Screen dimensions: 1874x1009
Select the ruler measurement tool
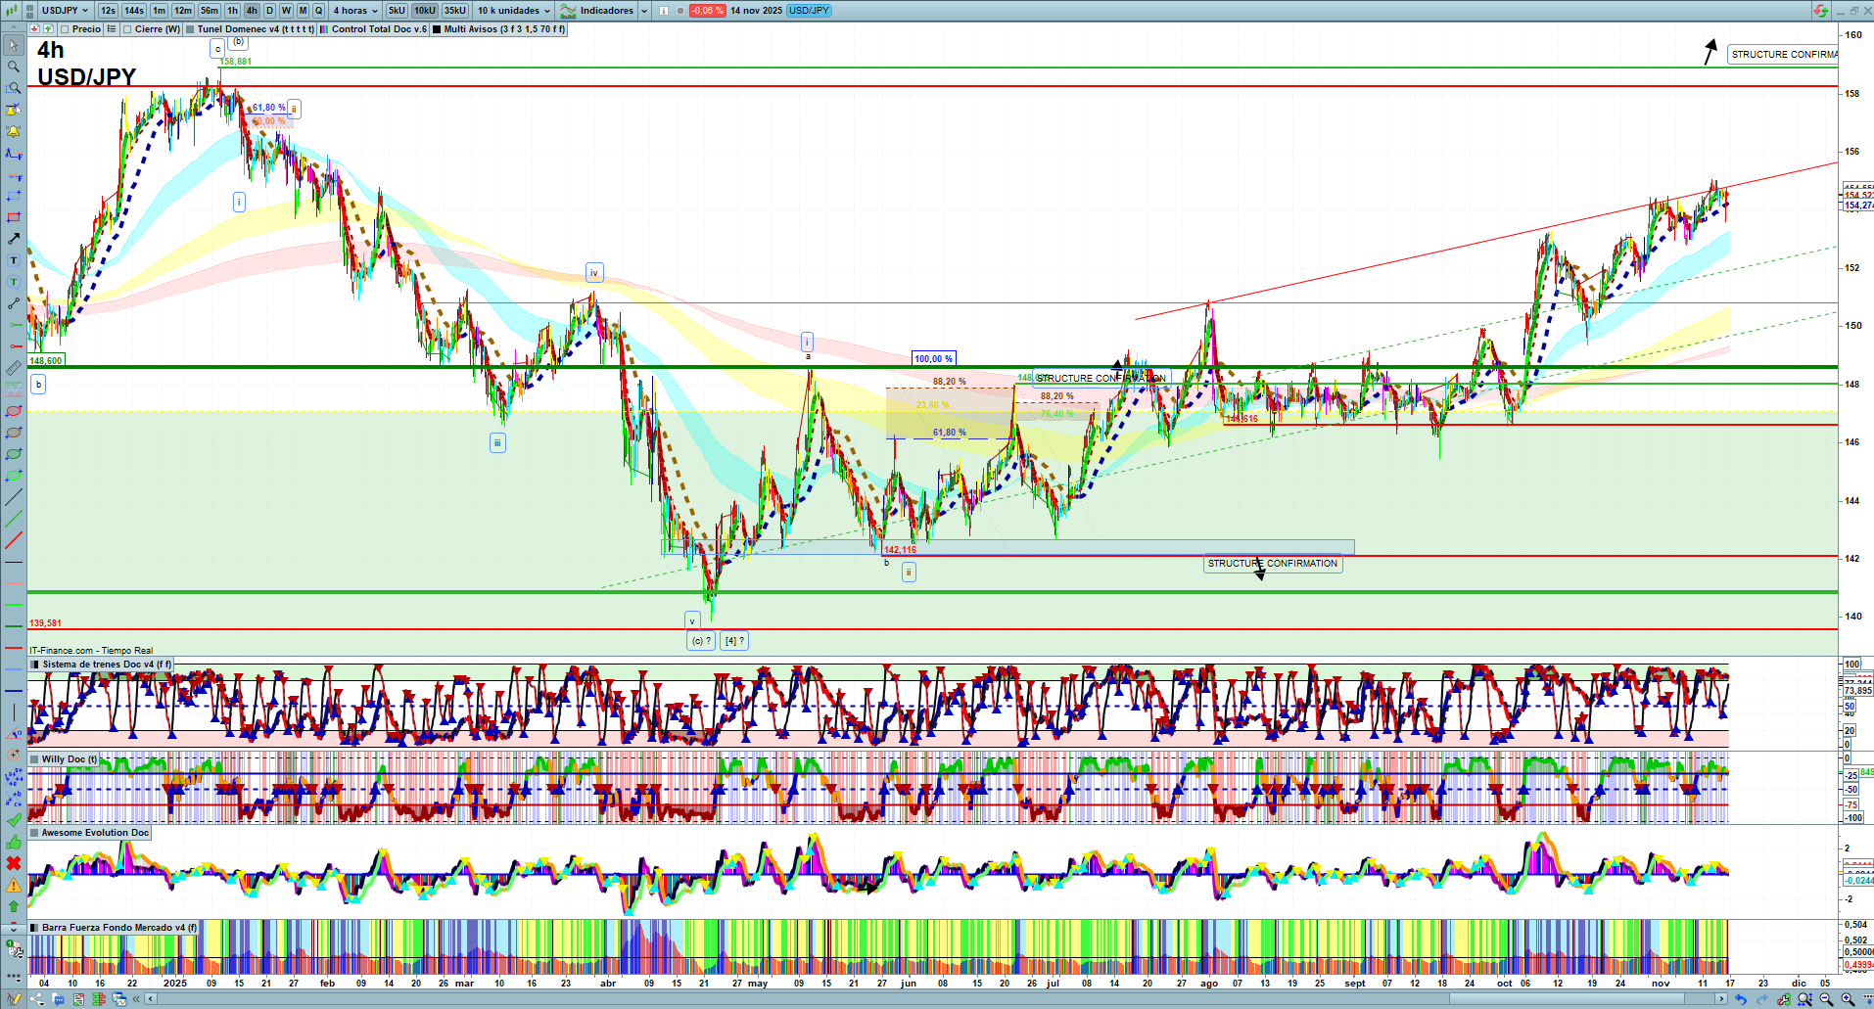tap(13, 369)
